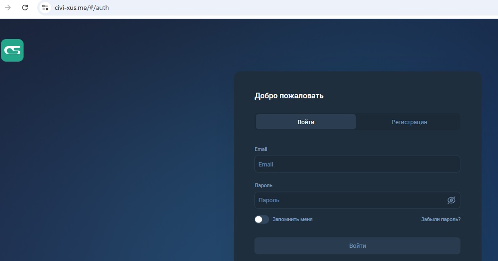Open site information icon in address bar
The image size is (498, 261).
[45, 8]
